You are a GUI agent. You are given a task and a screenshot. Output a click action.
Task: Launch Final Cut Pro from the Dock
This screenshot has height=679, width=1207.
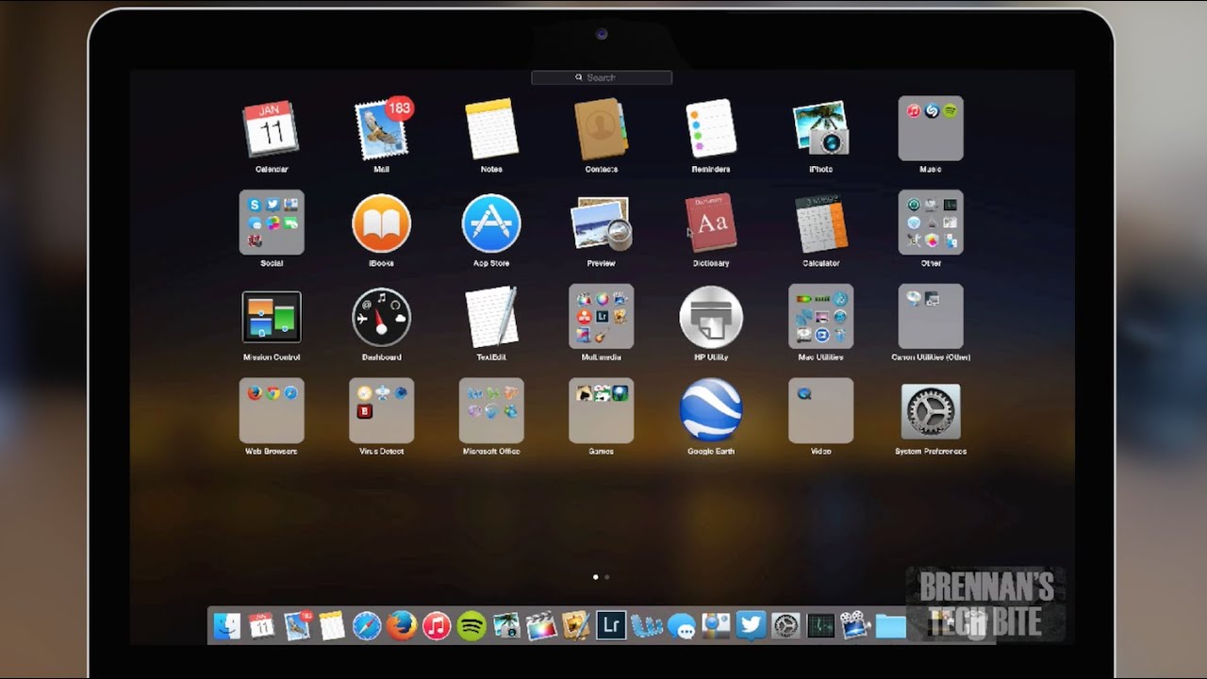coord(541,625)
